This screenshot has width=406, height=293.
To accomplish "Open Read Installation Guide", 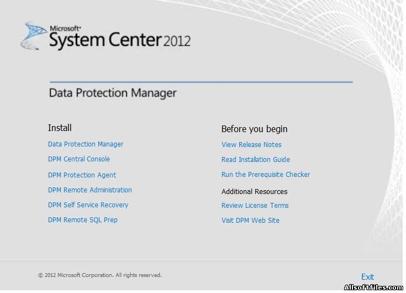I will tap(256, 160).
